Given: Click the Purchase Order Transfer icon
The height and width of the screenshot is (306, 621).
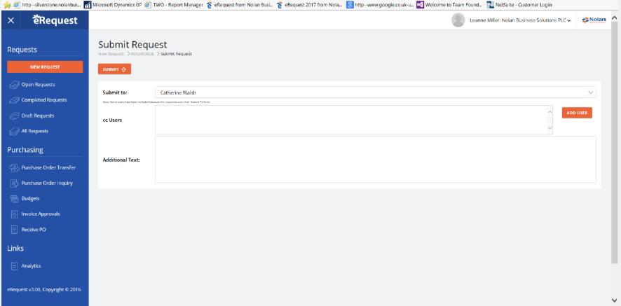Looking at the screenshot, I should pyautogui.click(x=14, y=167).
